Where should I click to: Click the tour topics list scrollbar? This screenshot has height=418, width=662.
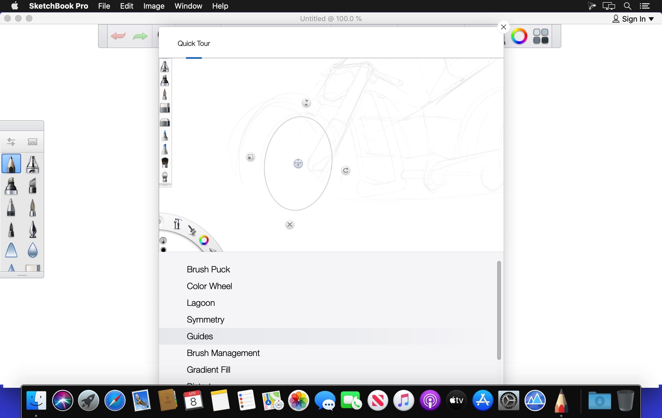[x=499, y=310]
